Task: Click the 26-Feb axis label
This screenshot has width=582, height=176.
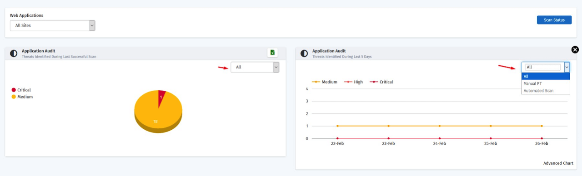Action: tap(542, 143)
